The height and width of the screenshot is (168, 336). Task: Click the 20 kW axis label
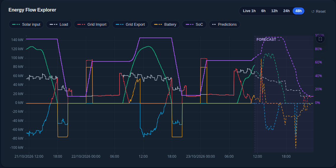tap(19, 94)
